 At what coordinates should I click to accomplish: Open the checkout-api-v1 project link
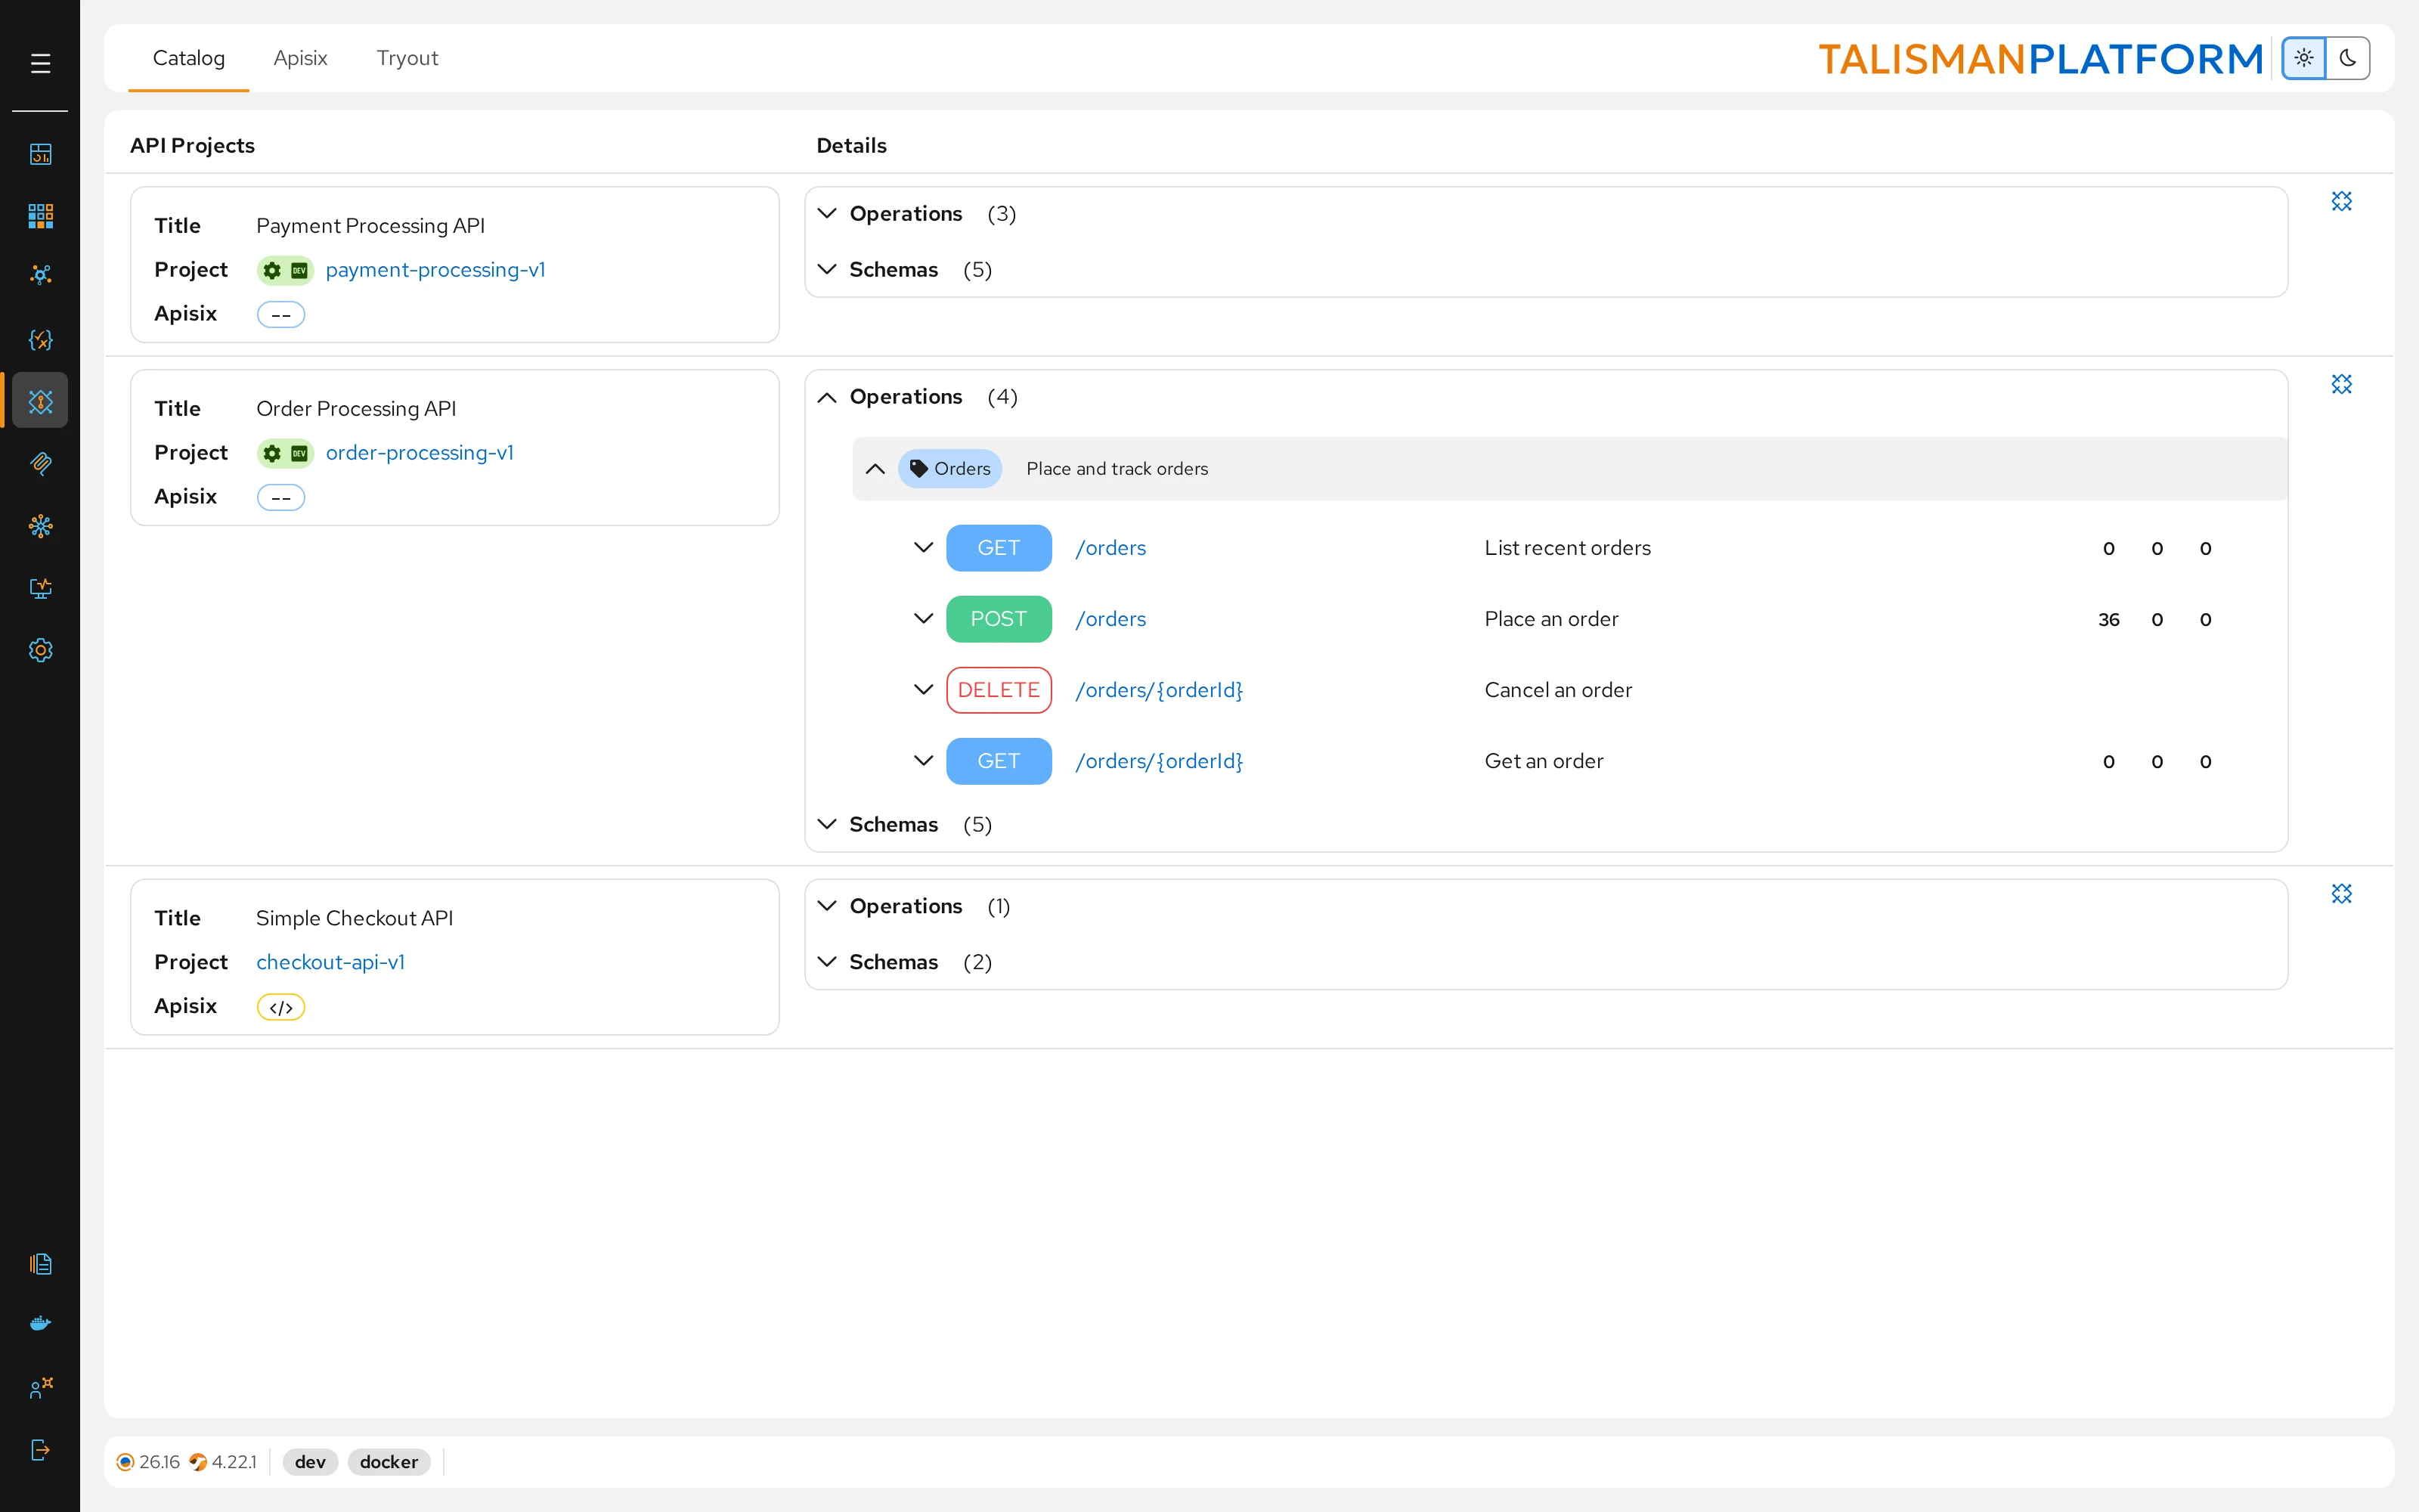[x=330, y=962]
